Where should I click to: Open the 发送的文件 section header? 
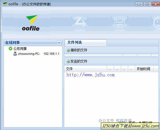pyautogui.click(x=111, y=62)
